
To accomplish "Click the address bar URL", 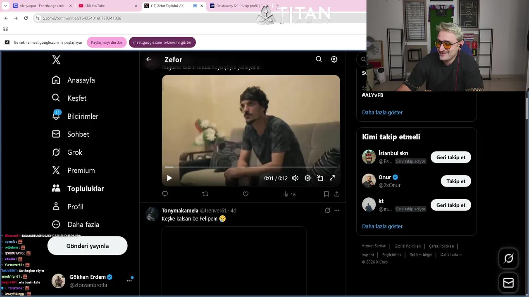I will tap(82, 18).
